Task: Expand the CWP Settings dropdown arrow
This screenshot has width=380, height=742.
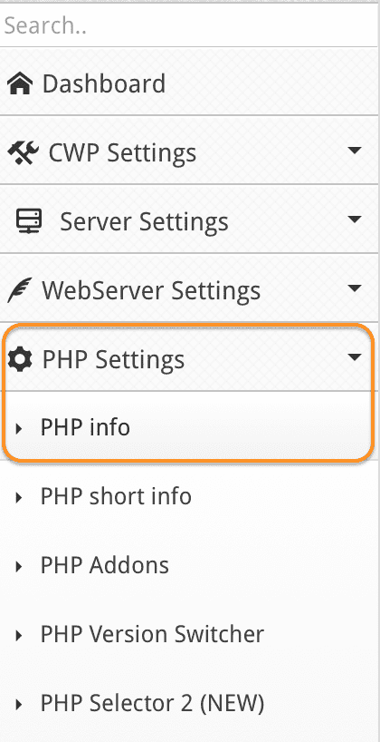Action: (355, 151)
